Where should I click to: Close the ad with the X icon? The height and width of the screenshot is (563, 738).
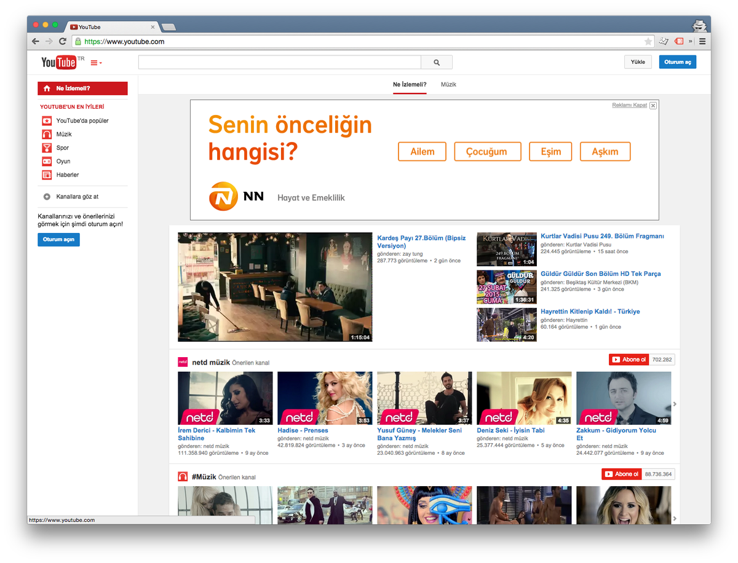(x=653, y=106)
